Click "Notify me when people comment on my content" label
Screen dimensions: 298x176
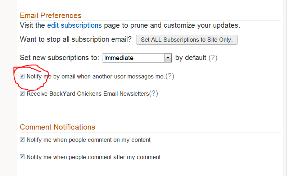(x=89, y=140)
